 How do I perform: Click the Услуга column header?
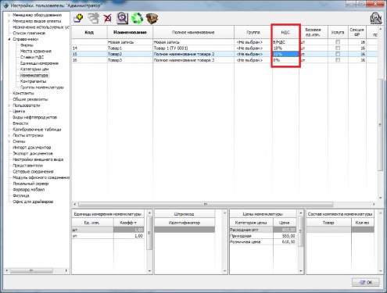pos(338,32)
